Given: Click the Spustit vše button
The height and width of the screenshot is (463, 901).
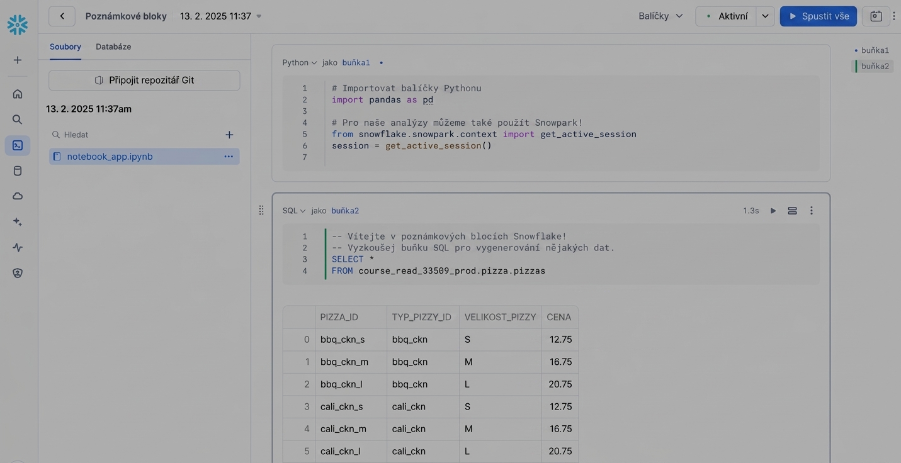Looking at the screenshot, I should coord(819,16).
